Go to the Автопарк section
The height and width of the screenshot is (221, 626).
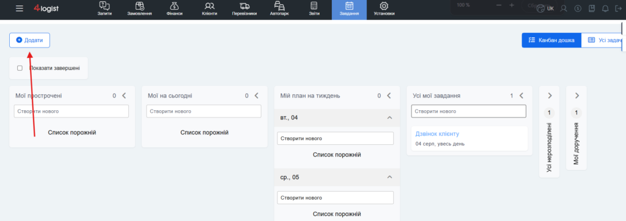tap(279, 9)
